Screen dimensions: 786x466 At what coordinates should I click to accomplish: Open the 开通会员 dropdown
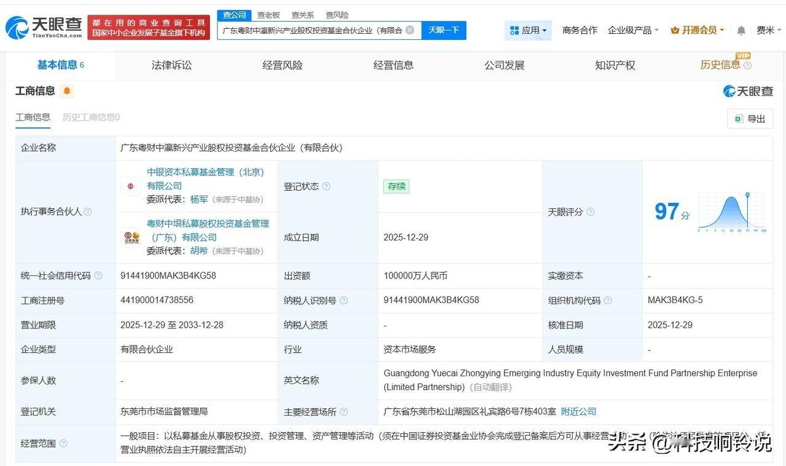pyautogui.click(x=696, y=30)
